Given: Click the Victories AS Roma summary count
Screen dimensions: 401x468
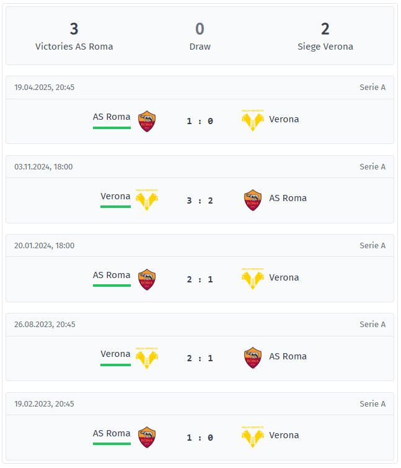Looking at the screenshot, I should point(74,29).
